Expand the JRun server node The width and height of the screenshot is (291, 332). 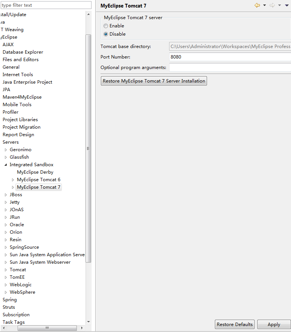[6, 218]
